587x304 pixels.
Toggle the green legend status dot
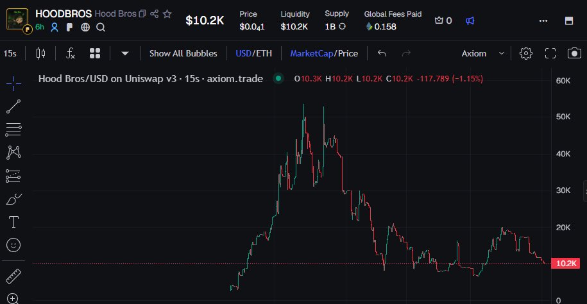click(x=278, y=79)
